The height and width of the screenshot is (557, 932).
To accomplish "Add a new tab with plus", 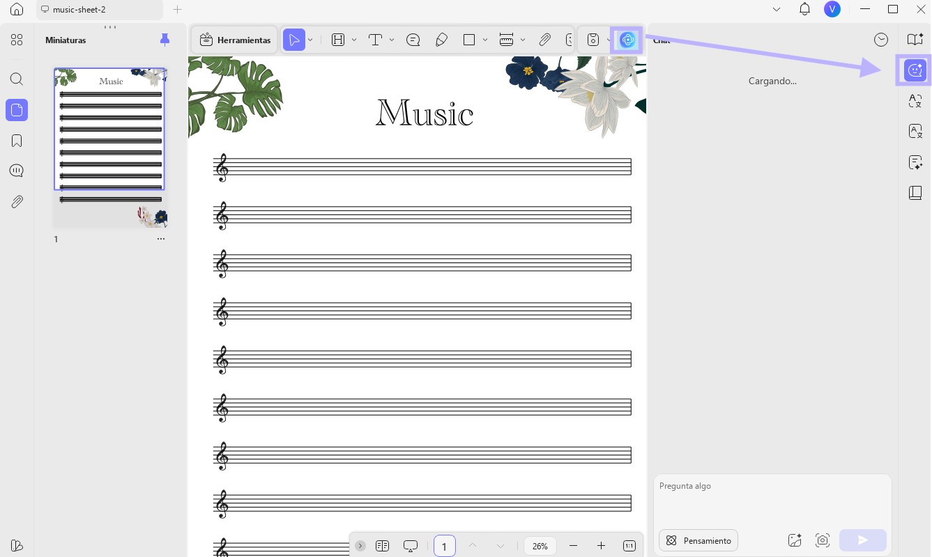I will [177, 10].
